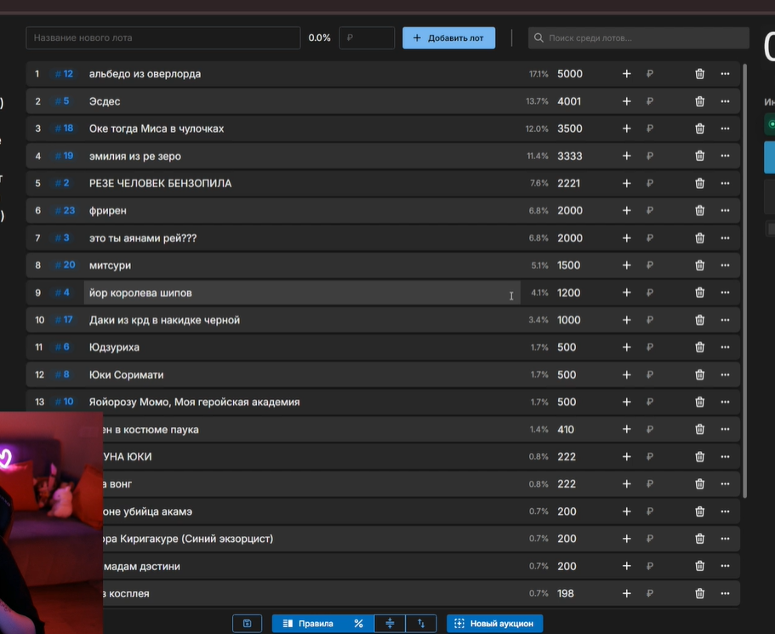The image size is (775, 634).
Task: Click the amount 198 on косплея row
Action: [x=566, y=593]
